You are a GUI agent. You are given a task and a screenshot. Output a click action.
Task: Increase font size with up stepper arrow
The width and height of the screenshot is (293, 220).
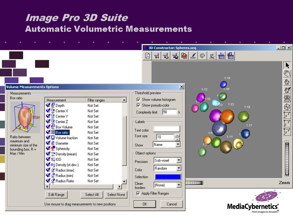(x=178, y=135)
